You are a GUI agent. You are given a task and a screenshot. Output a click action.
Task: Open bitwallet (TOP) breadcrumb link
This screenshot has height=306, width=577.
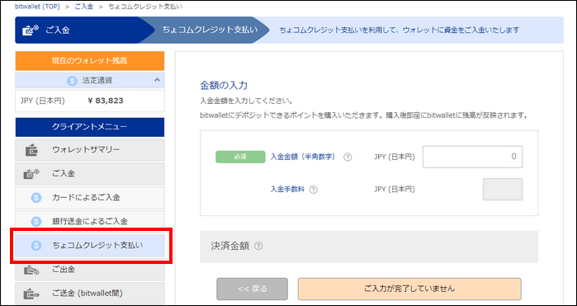tap(37, 7)
